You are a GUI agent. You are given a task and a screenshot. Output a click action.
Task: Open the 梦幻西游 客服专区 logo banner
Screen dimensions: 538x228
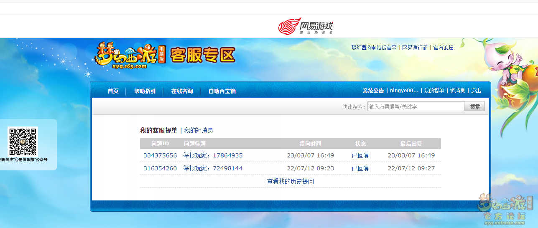(x=166, y=55)
